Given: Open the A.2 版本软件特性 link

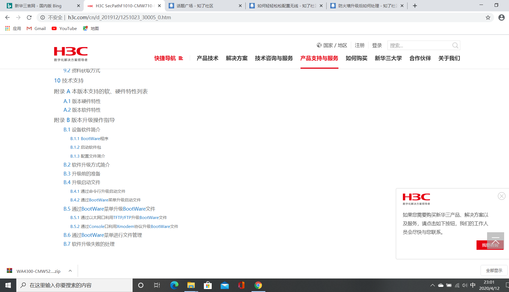Looking at the screenshot, I should 82,110.
